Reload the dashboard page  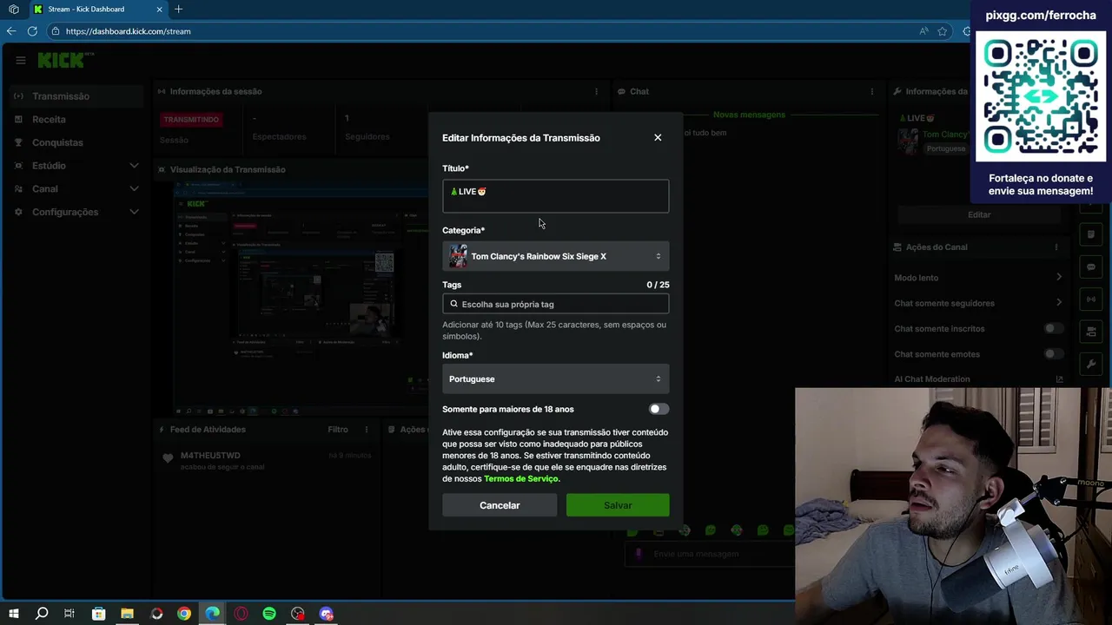coord(32,31)
